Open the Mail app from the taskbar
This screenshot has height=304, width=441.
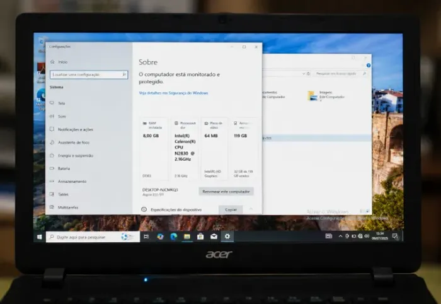click(x=214, y=237)
